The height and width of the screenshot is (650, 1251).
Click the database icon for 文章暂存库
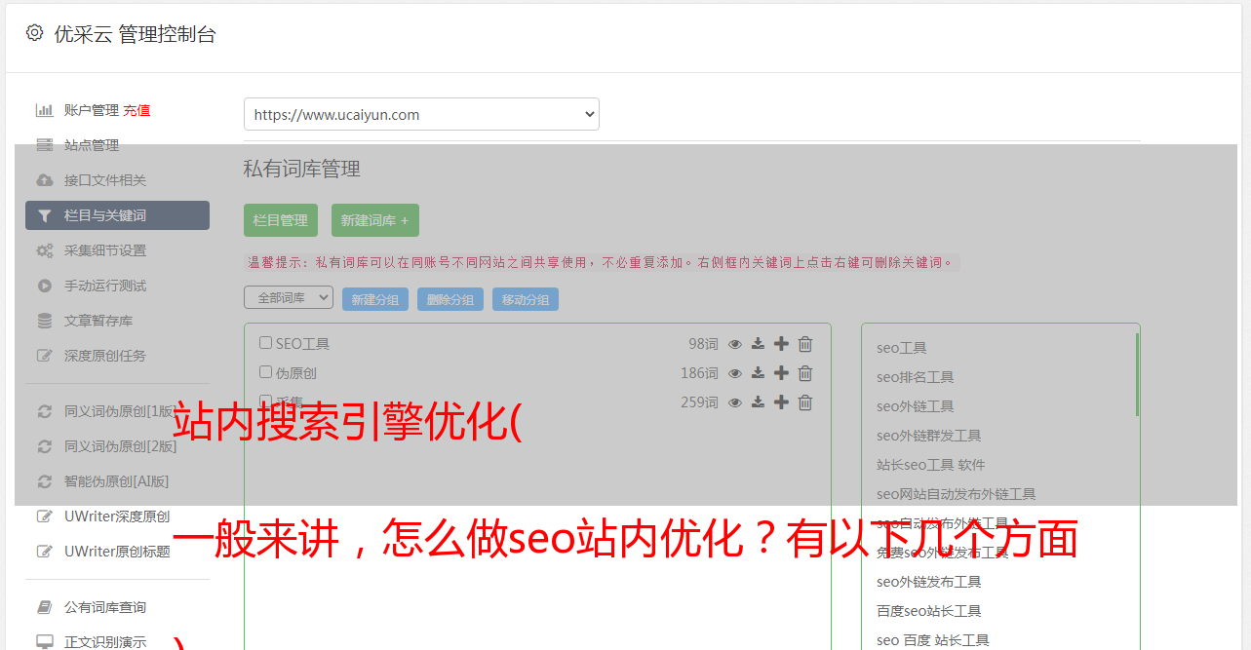pyautogui.click(x=44, y=321)
